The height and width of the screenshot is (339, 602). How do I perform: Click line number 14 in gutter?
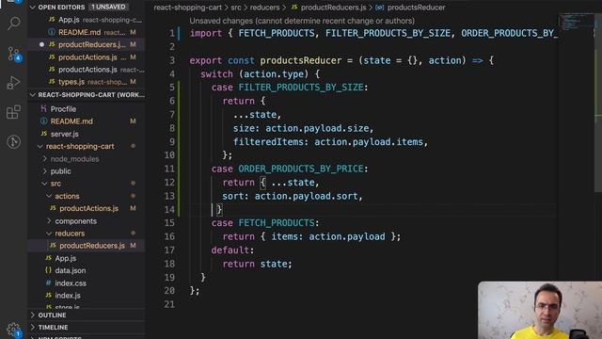click(169, 209)
